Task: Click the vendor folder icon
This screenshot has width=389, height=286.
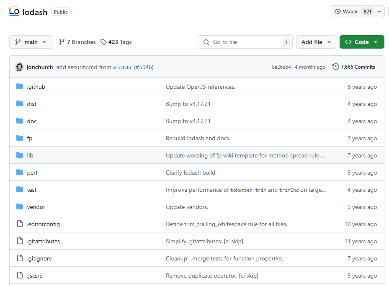Action: coord(20,207)
